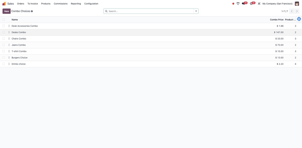The width and height of the screenshot is (302, 148).
Task: Check the Burgers Choice row checkbox
Action: [x=4, y=58]
